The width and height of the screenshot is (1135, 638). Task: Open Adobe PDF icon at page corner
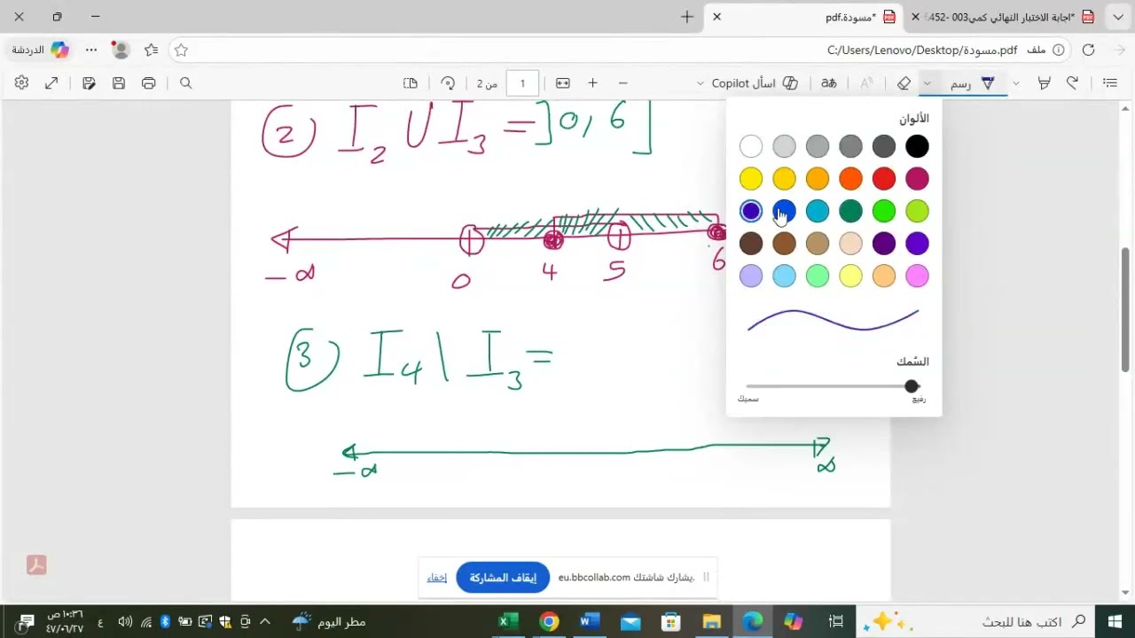point(36,565)
